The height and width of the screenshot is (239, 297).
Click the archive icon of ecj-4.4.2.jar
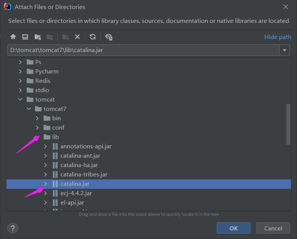[55, 193]
